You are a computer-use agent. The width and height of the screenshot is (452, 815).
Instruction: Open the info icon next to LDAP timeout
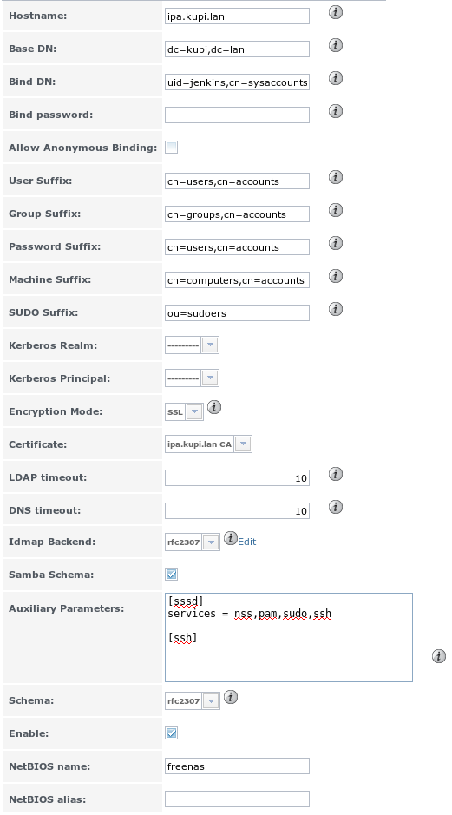336,474
